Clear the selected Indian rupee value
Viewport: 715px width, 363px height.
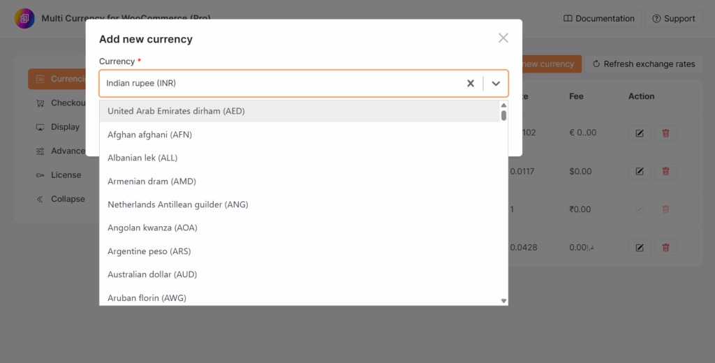tap(471, 83)
